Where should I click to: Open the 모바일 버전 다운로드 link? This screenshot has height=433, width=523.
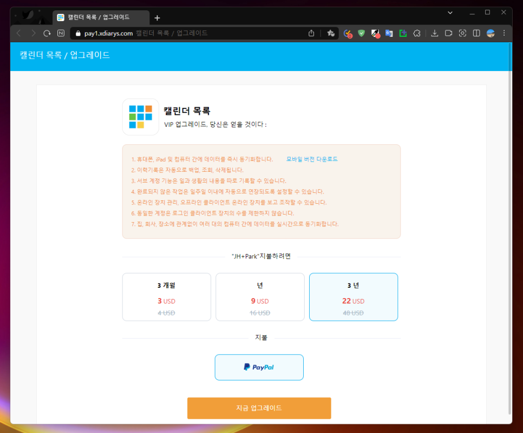point(312,159)
